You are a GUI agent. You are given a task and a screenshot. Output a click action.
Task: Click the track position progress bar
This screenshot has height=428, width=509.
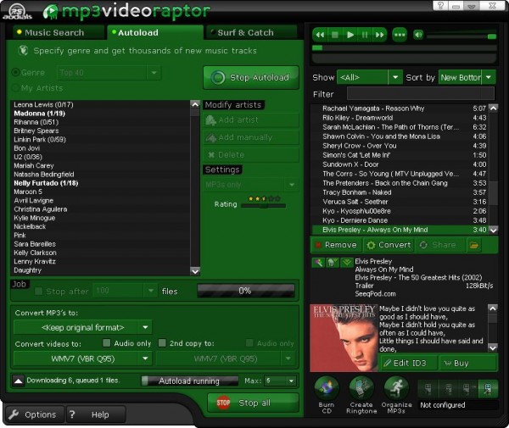click(404, 48)
